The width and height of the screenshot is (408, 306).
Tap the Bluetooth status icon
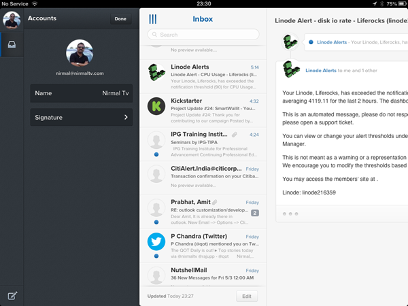[x=381, y=3]
